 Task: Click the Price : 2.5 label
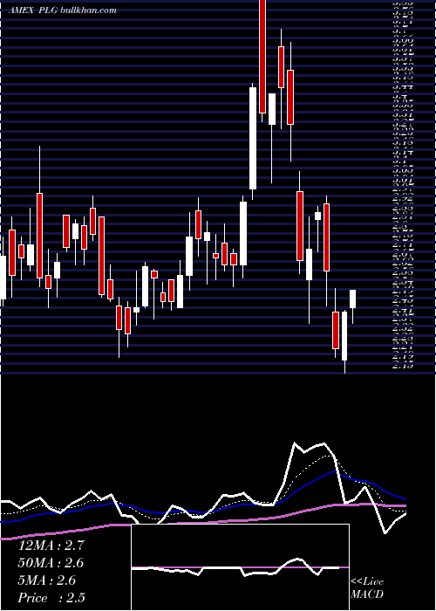pyautogui.click(x=51, y=598)
